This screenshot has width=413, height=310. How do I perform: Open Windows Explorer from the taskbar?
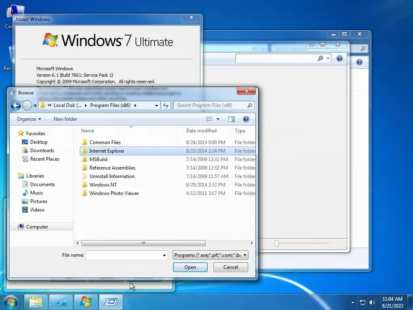click(x=36, y=302)
